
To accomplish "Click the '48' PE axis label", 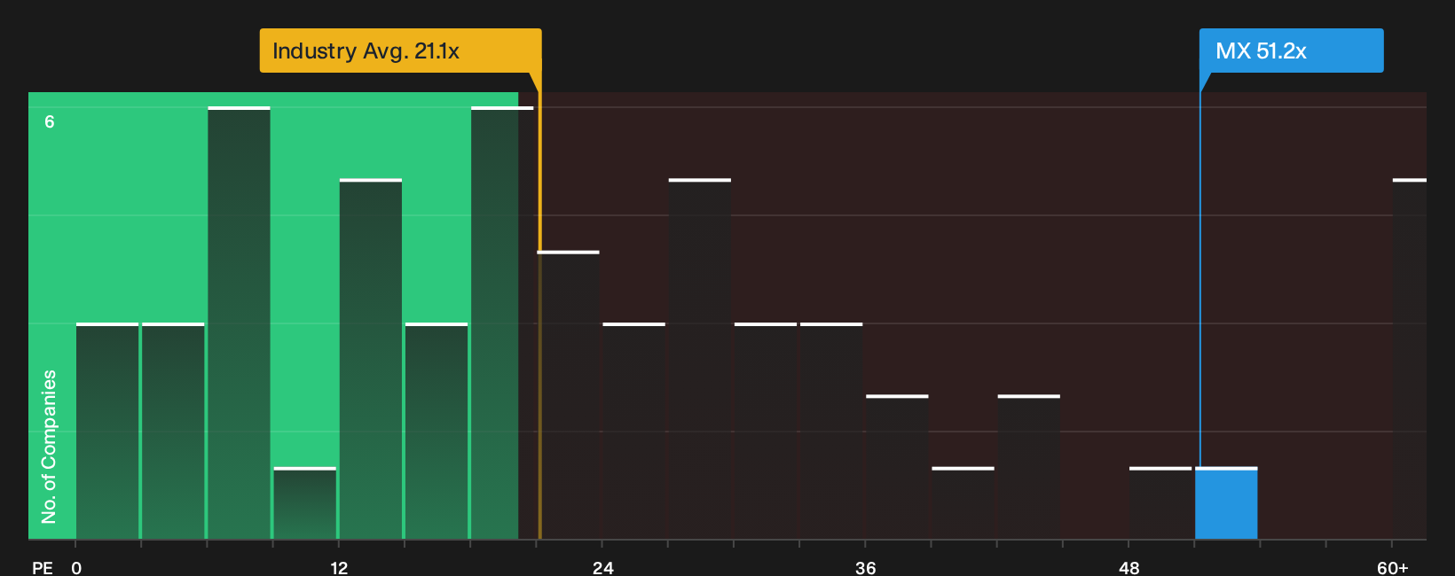I will pos(1129,567).
